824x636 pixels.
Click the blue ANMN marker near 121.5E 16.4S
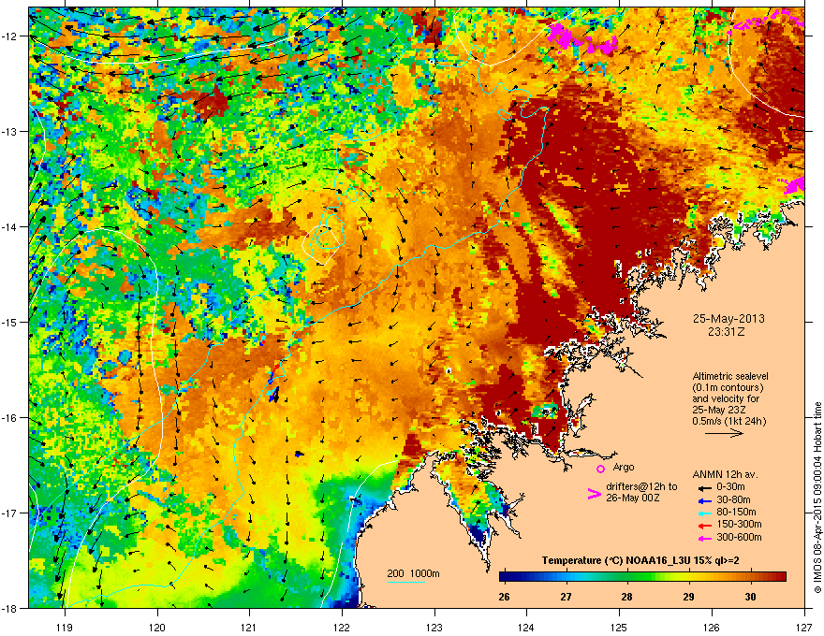(299, 454)
